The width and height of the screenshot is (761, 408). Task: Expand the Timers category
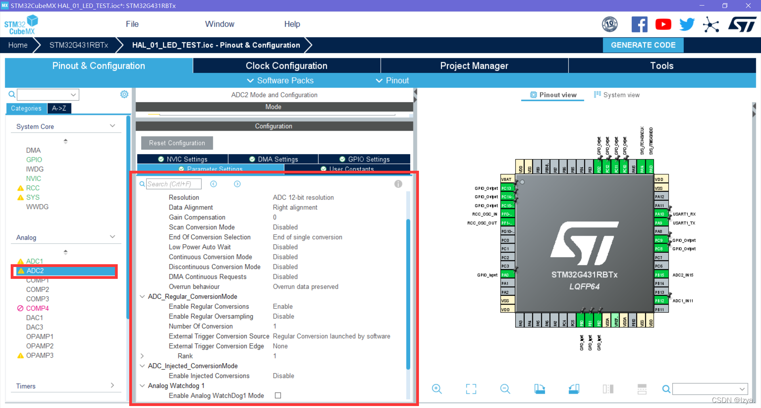pos(113,385)
